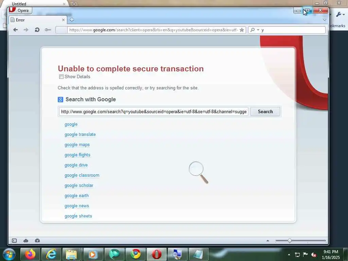The height and width of the screenshot is (261, 348).
Task: Open the google flights link
Action: click(77, 155)
